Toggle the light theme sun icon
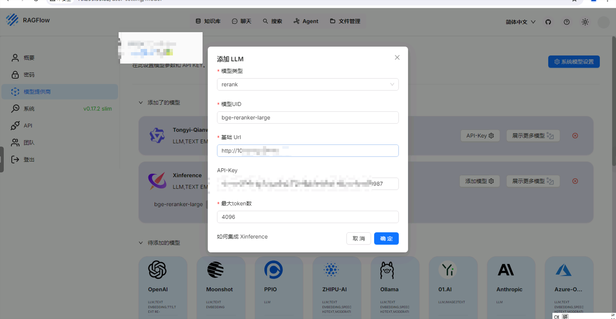Screen dimensions: 616x319 [585, 22]
